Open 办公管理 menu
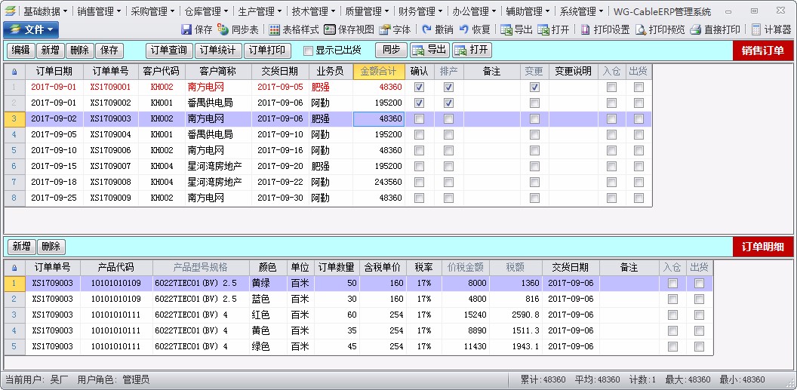Screen dimensions: 797x390 point(474,11)
